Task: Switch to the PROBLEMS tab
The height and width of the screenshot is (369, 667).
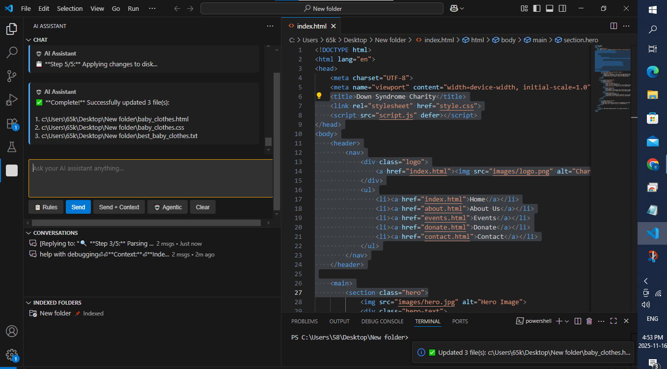Action: click(x=304, y=321)
